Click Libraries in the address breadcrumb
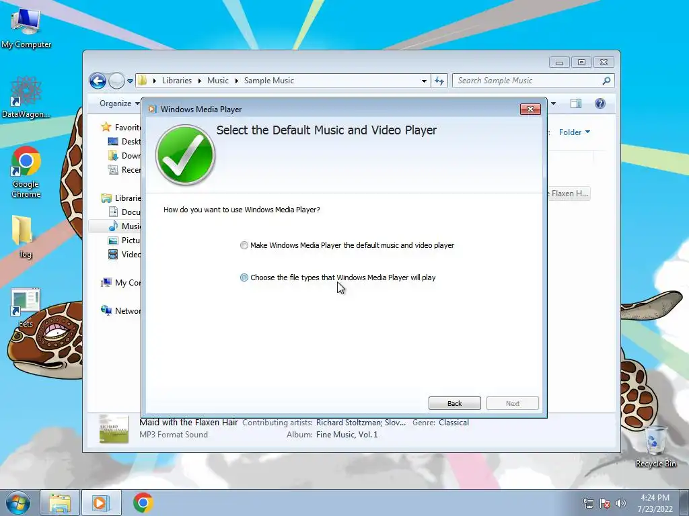Image resolution: width=689 pixels, height=516 pixels. tap(177, 81)
